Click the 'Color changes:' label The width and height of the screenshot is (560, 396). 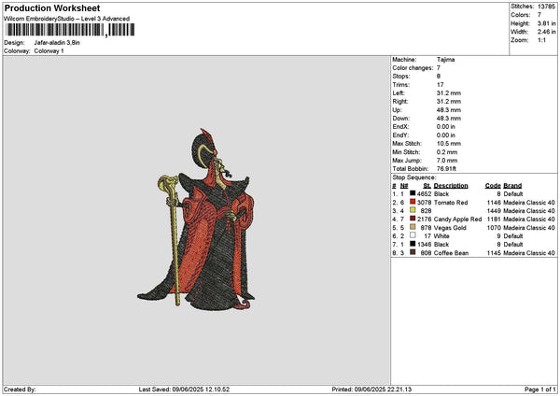tap(413, 68)
